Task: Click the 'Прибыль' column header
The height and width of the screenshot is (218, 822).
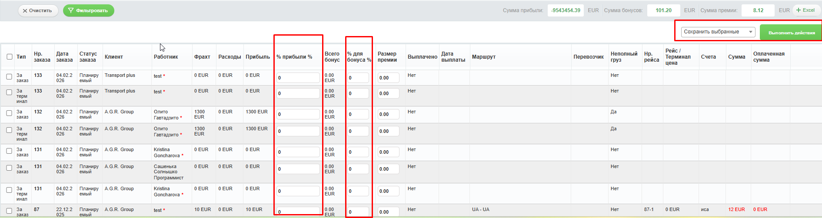Action: tap(257, 57)
